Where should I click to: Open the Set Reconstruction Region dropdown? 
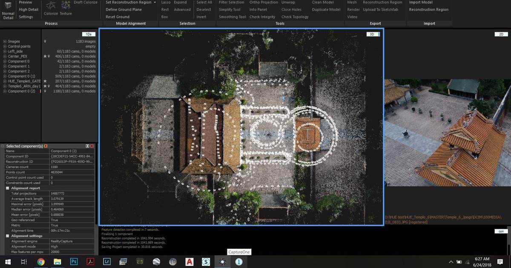(131, 3)
